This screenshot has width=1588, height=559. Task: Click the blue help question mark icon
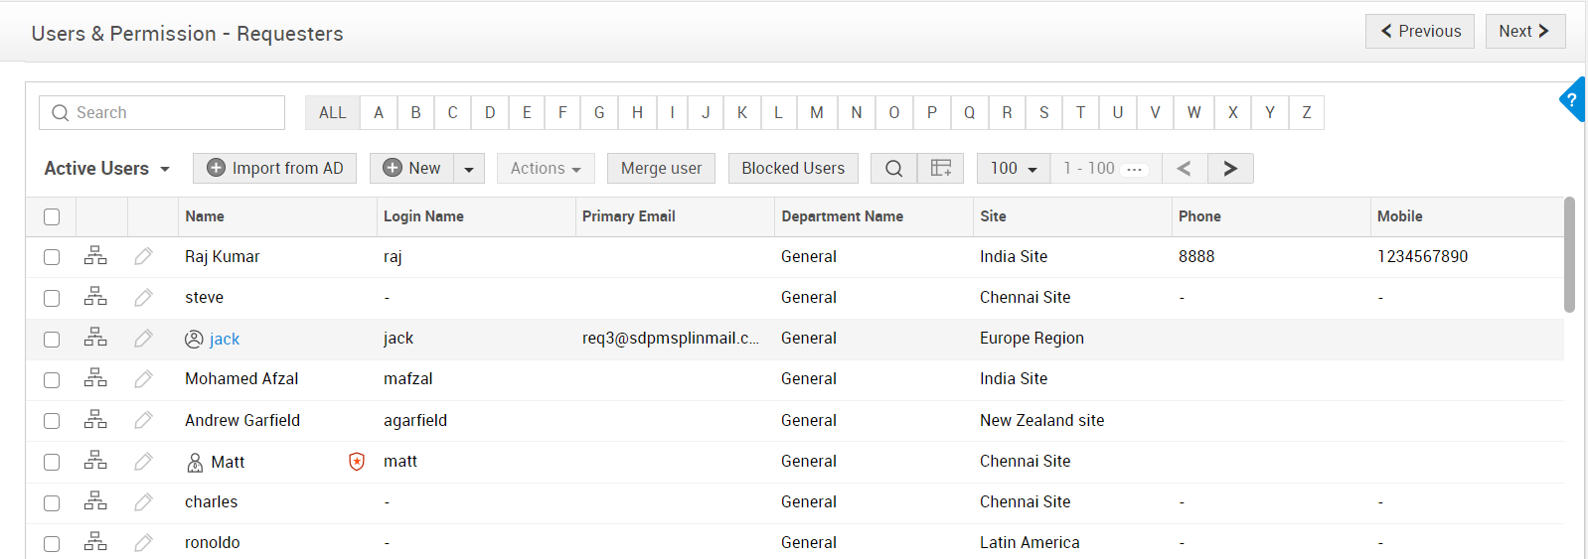(1571, 100)
